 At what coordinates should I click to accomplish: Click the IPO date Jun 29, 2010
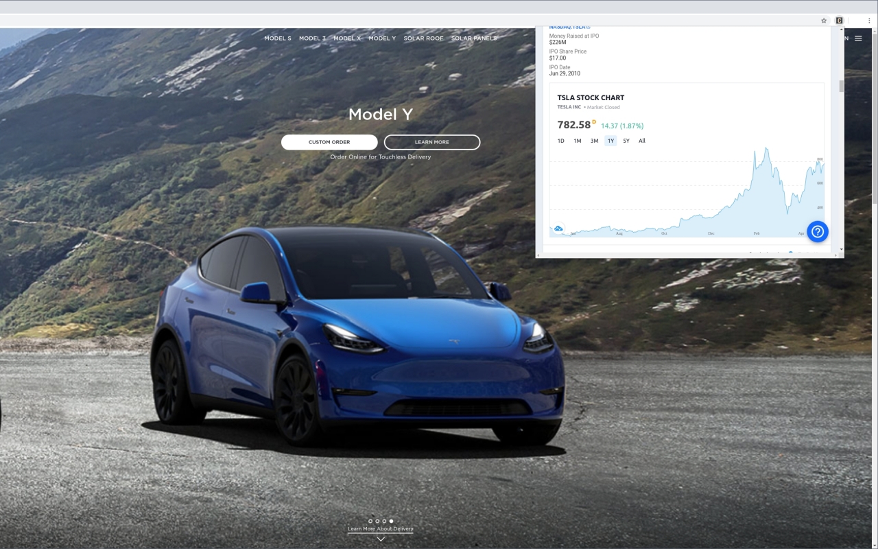point(565,73)
